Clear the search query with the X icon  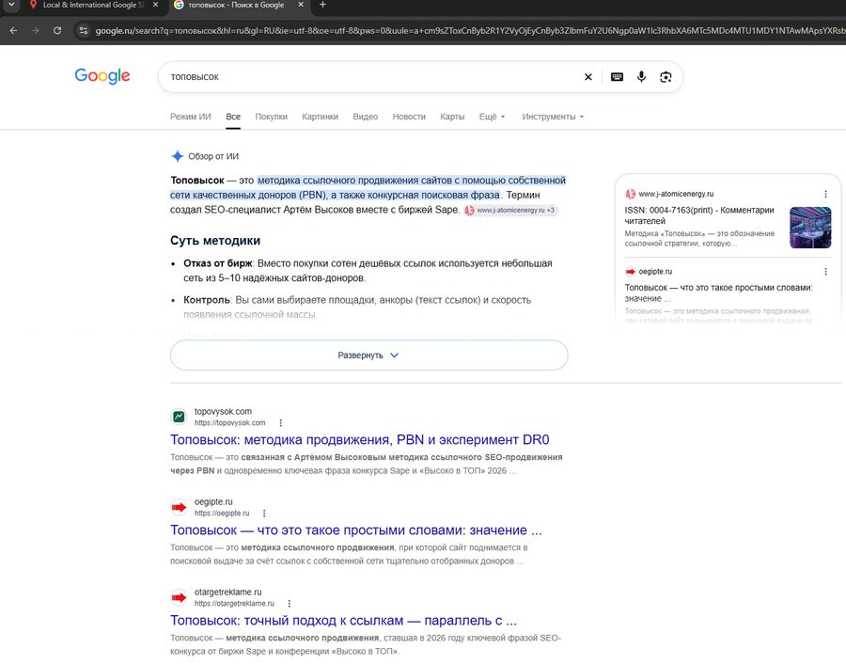click(588, 77)
